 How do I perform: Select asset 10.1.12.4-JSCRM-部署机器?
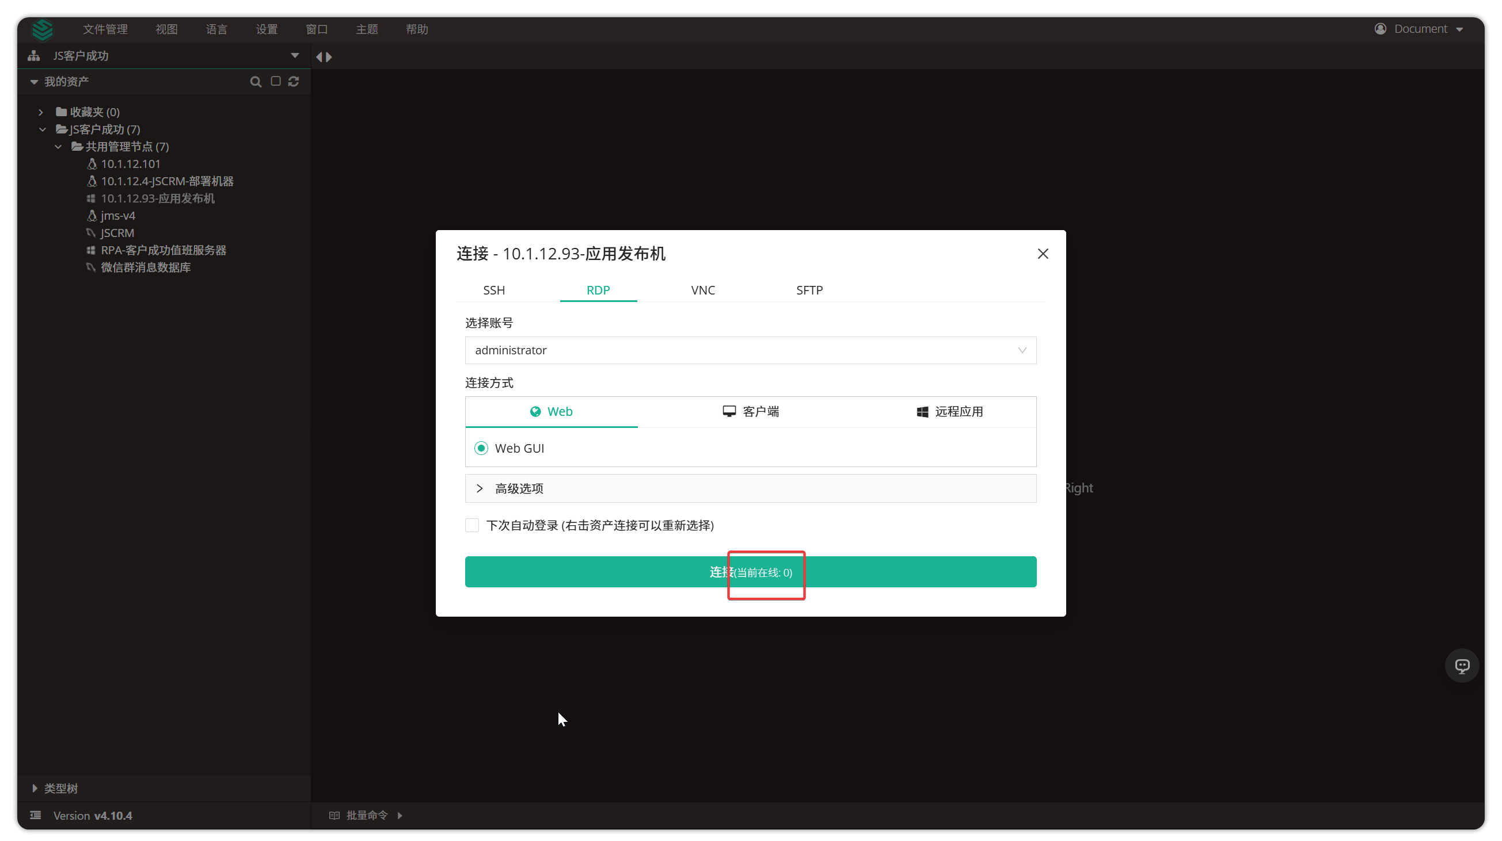tap(167, 181)
